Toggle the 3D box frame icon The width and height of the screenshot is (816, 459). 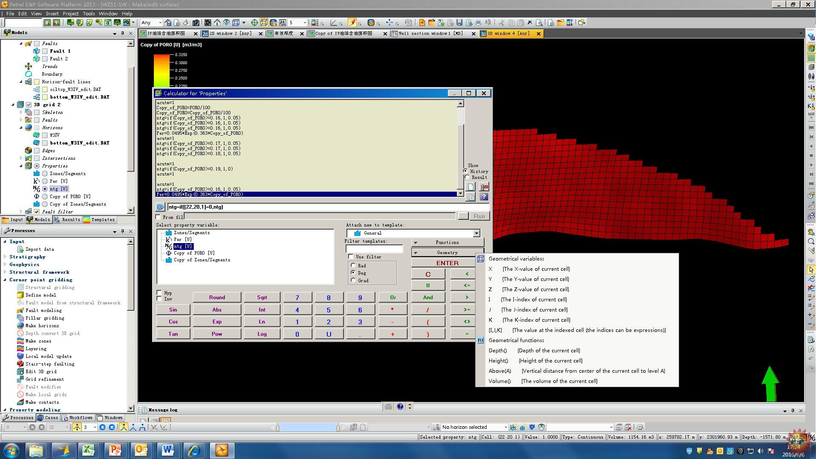[264, 23]
